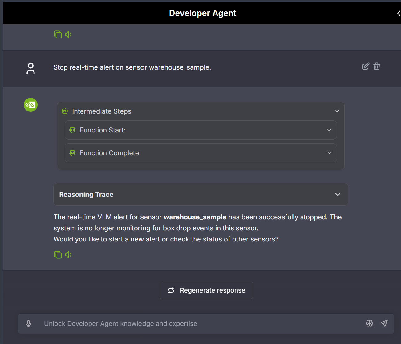
Task: Copy the 'successfully stopped' response text
Action: [x=58, y=255]
